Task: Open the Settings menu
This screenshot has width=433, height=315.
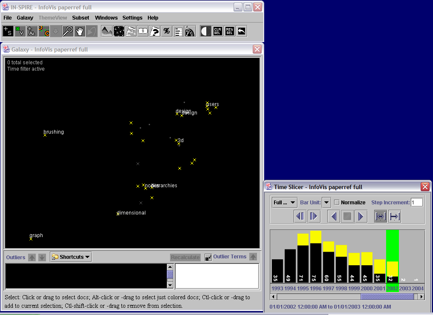Action: (x=132, y=17)
